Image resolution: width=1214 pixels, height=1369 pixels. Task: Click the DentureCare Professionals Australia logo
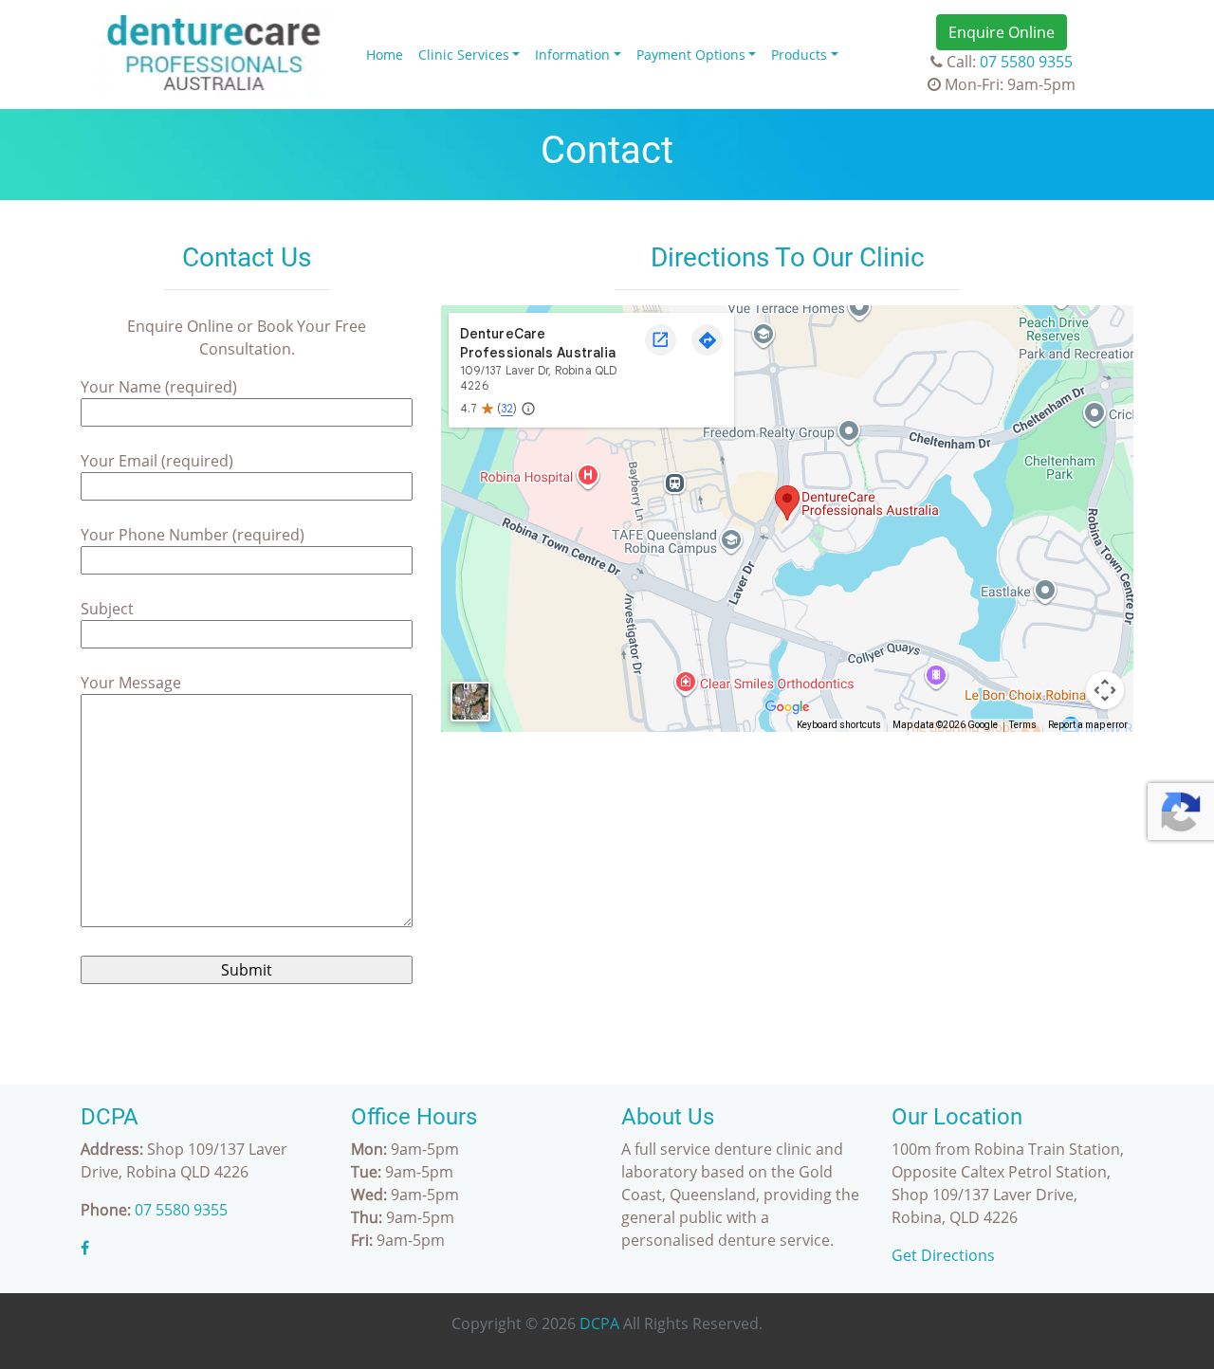(x=213, y=54)
